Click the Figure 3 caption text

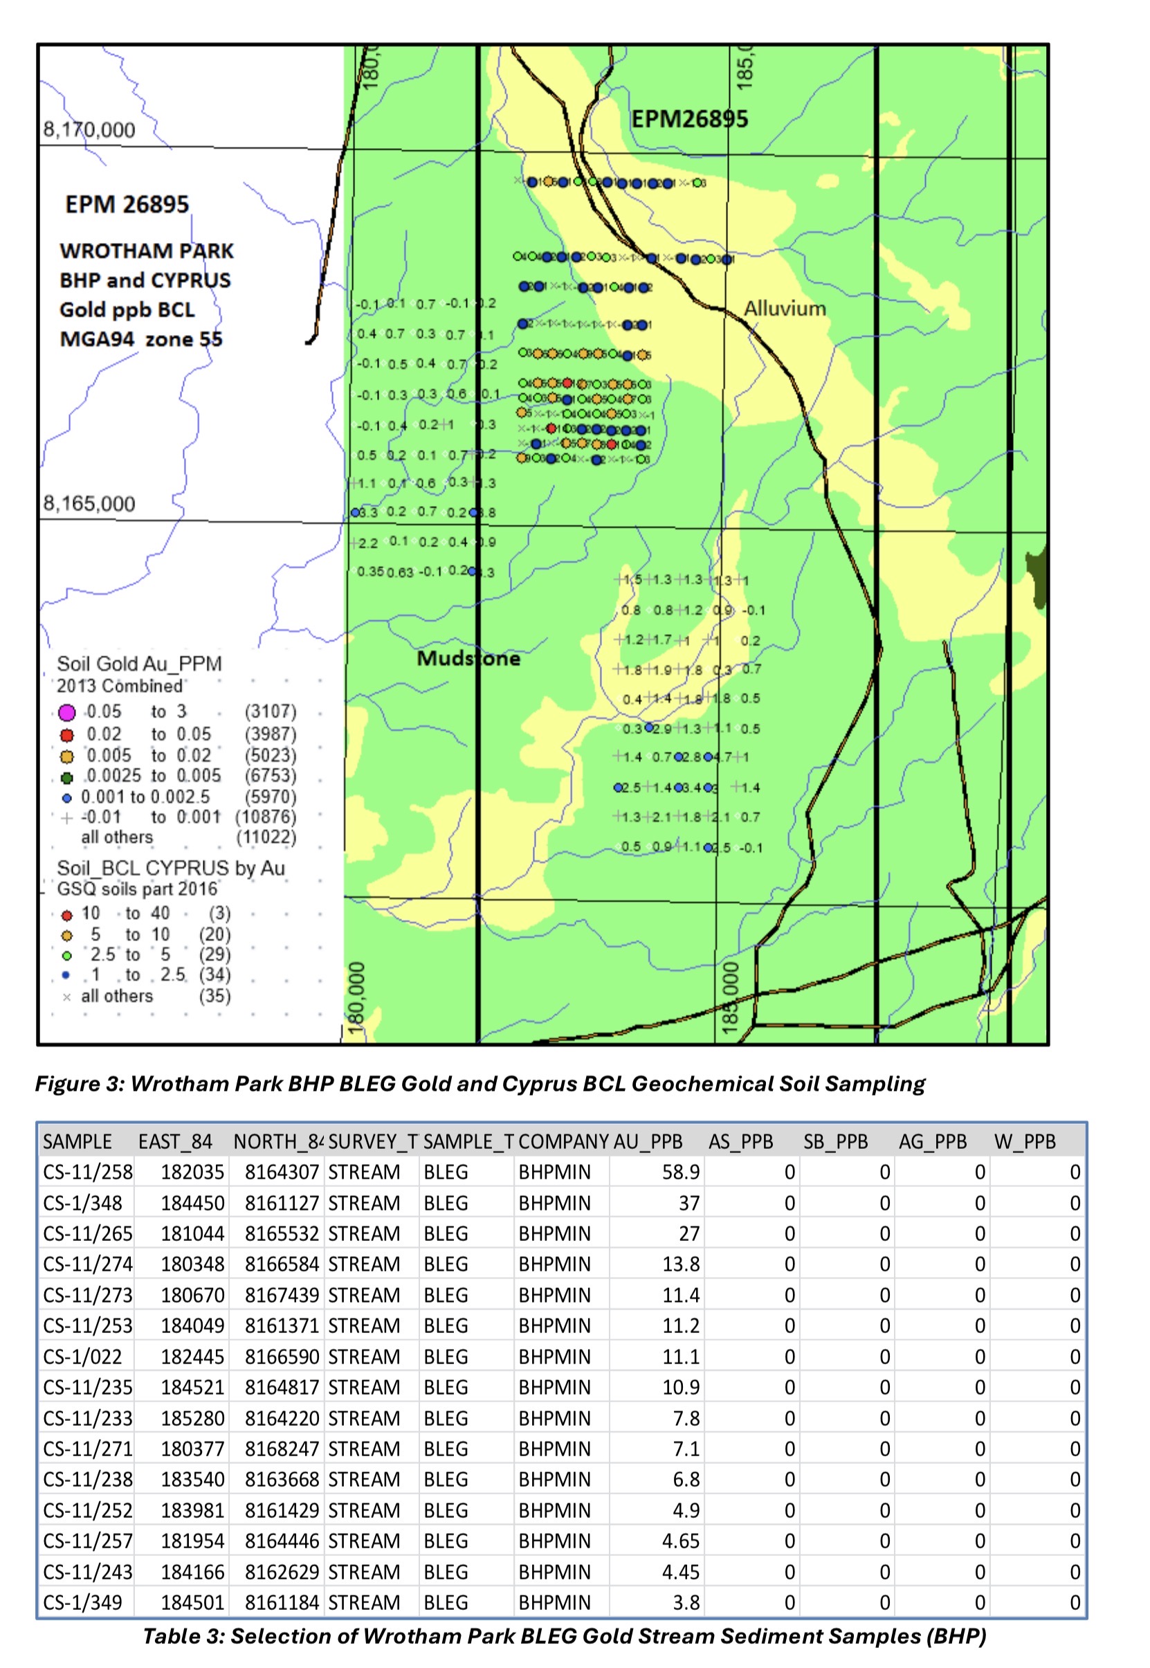click(480, 1084)
